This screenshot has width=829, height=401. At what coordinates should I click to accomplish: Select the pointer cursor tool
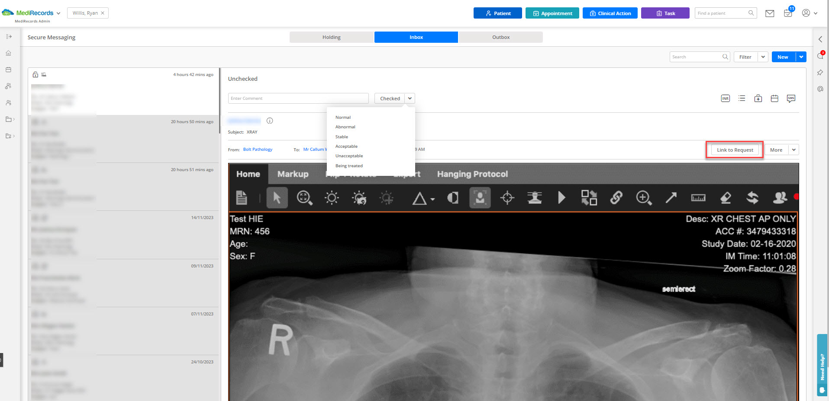coord(277,198)
